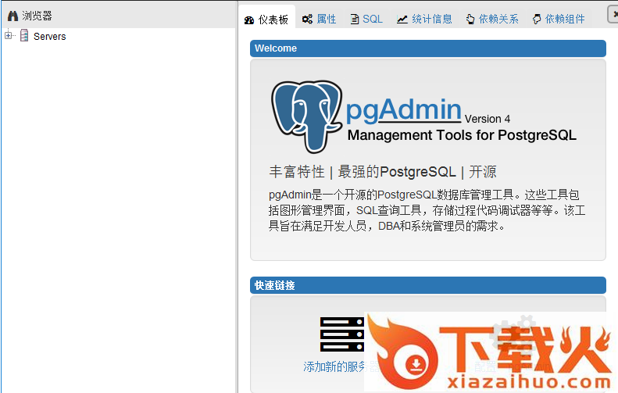Select the Servers item in browser tree
This screenshot has height=393, width=618.
click(50, 36)
